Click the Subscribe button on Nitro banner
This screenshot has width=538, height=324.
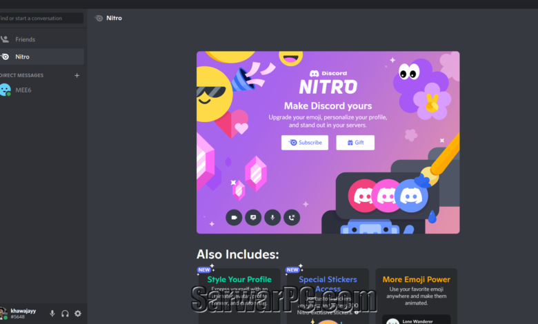coord(305,143)
